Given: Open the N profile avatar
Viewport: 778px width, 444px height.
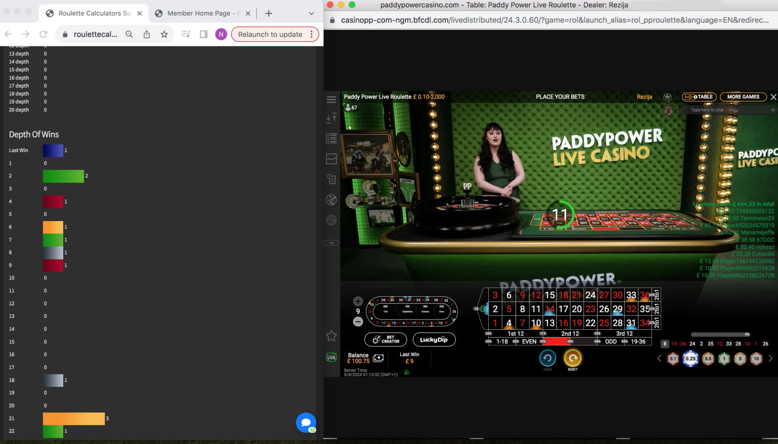Looking at the screenshot, I should tap(221, 34).
